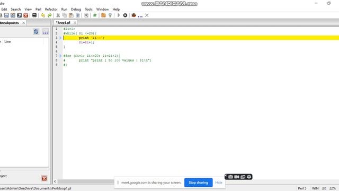The image size is (339, 191).
Task: Restore down the Padre window
Action: [329, 3]
